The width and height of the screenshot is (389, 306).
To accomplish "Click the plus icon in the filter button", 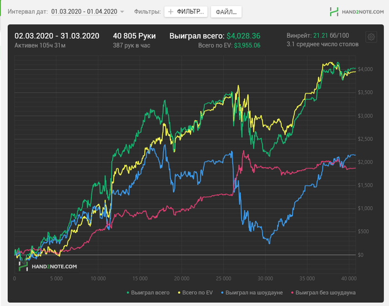I will [171, 12].
